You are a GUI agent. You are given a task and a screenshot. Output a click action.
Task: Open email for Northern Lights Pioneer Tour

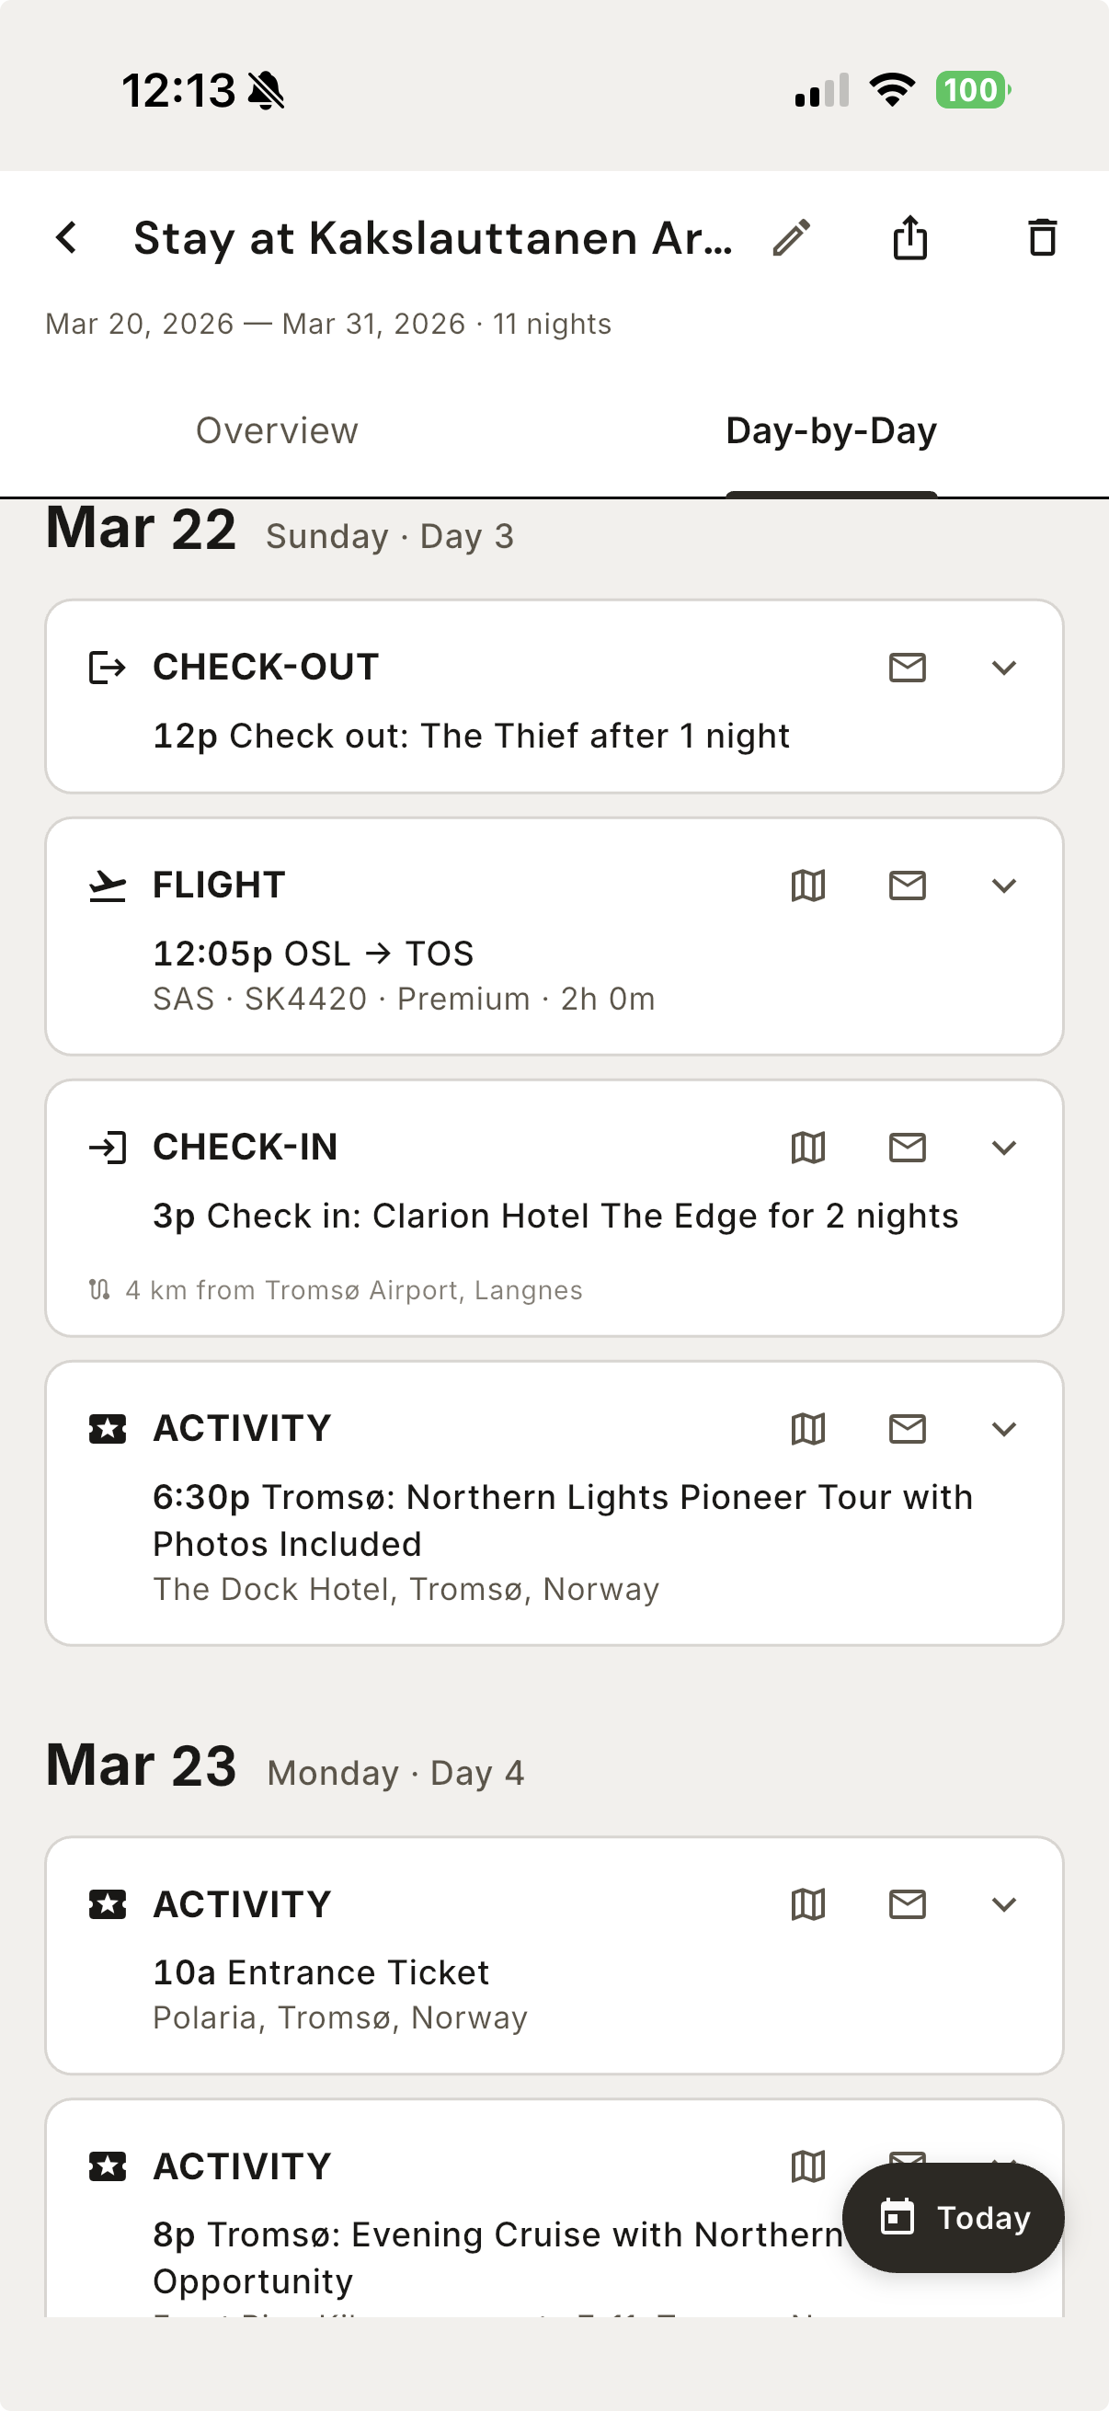(x=907, y=1428)
